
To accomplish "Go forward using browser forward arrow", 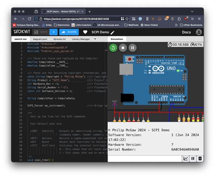I will (x=23, y=19).
